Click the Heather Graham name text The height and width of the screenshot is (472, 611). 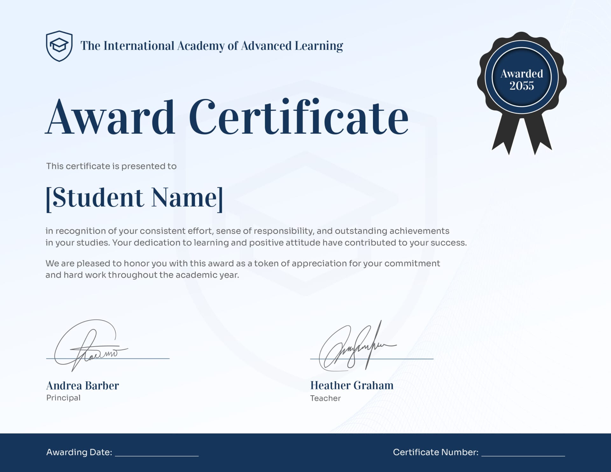pos(352,385)
